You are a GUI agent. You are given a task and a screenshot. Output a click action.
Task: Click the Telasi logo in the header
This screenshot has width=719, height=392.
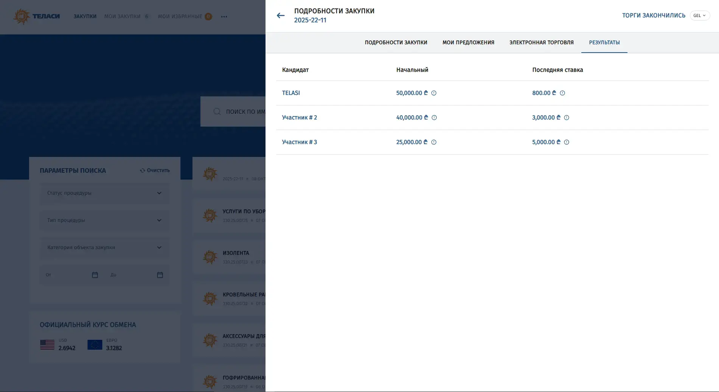pyautogui.click(x=37, y=17)
